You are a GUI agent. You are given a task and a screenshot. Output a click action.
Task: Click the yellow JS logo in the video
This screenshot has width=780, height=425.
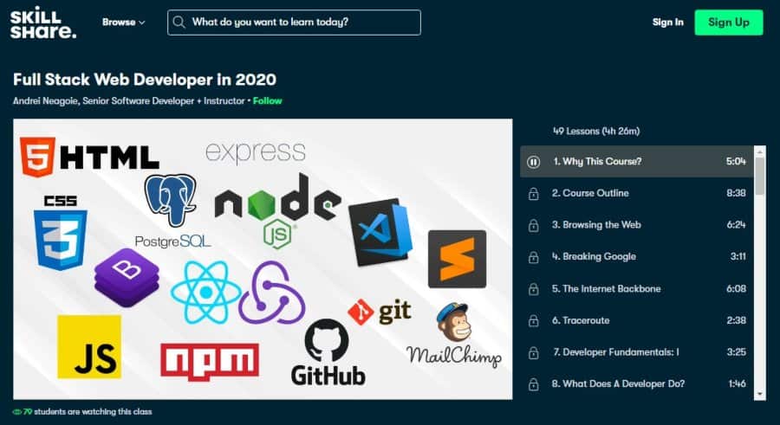[89, 347]
